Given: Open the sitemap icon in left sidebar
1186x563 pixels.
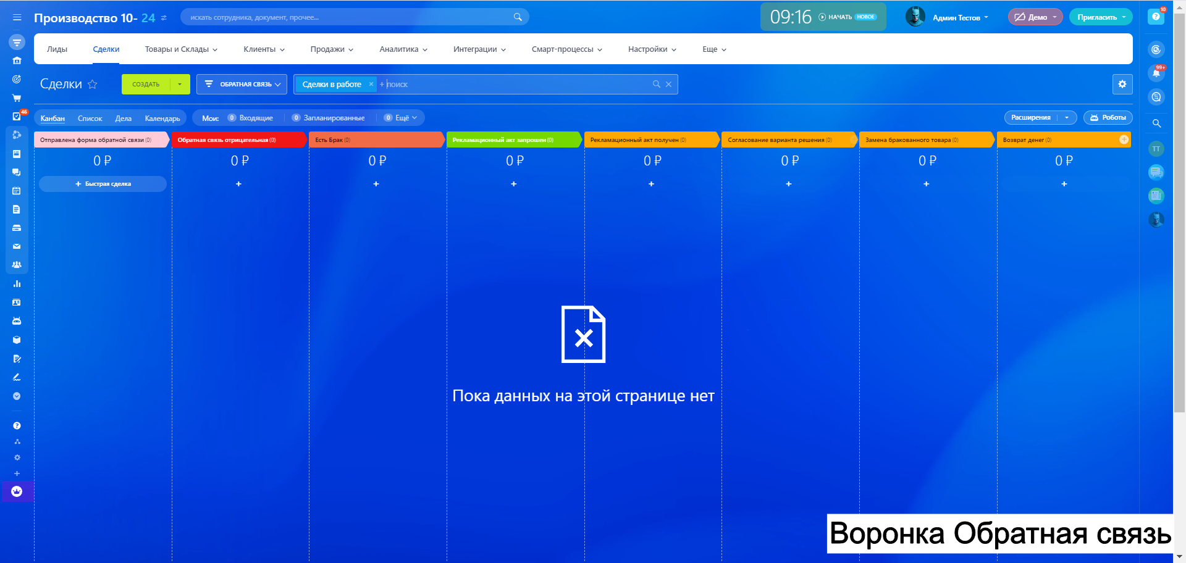Looking at the screenshot, I should click(x=17, y=441).
